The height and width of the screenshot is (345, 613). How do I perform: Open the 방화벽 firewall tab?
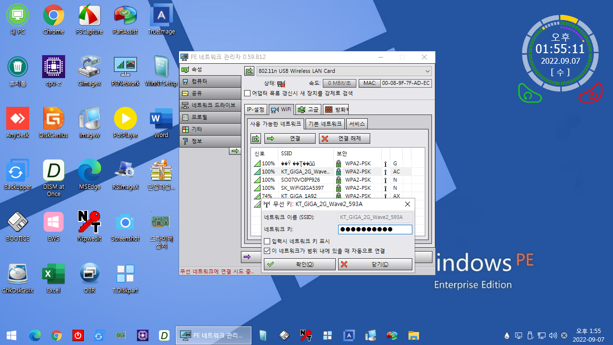(x=336, y=109)
